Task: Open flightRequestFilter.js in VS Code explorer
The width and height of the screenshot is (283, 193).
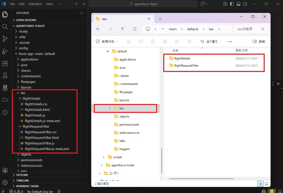Action: (39, 143)
